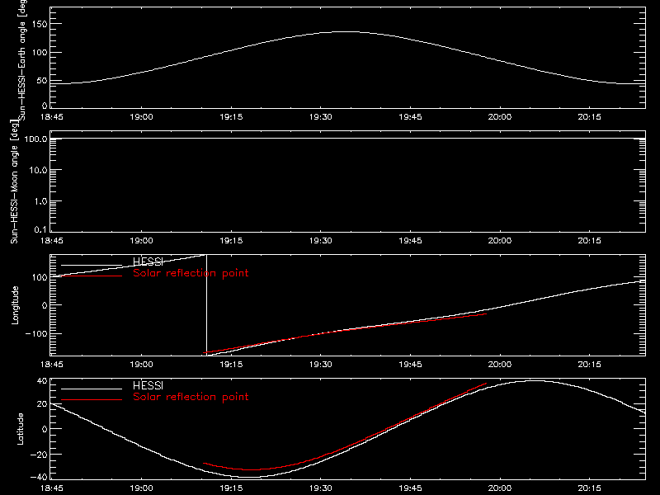Click 20:15 time label under Latitude plot
Screen dimensions: 660x495
click(x=589, y=488)
